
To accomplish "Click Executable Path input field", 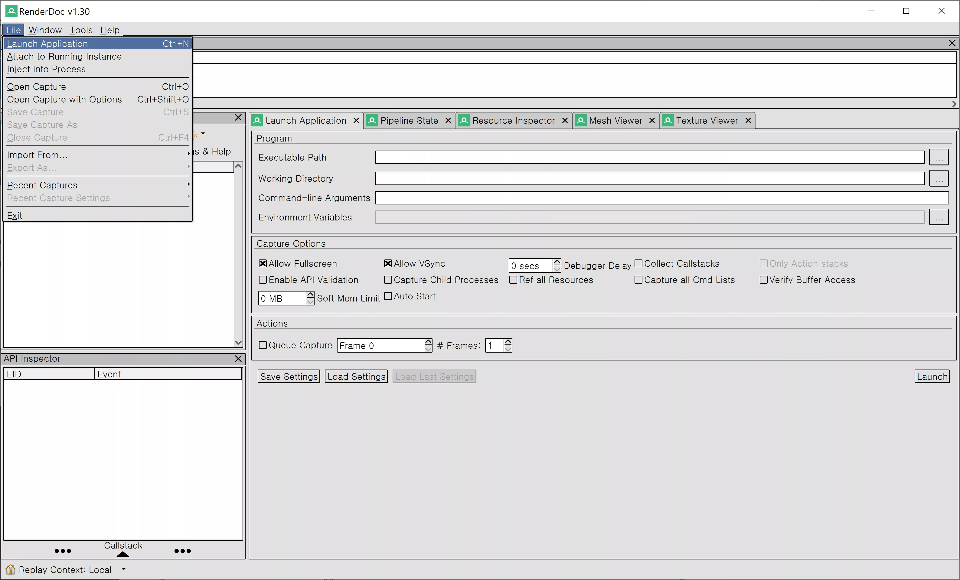I will pos(649,157).
